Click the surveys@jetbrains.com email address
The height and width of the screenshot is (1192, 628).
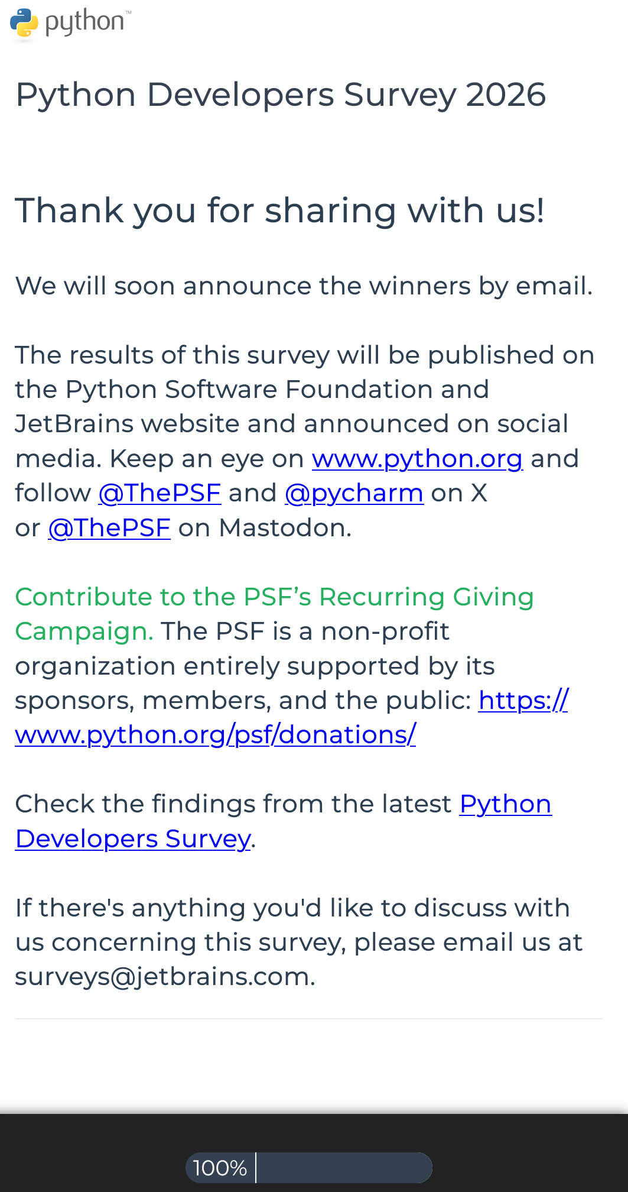164,977
